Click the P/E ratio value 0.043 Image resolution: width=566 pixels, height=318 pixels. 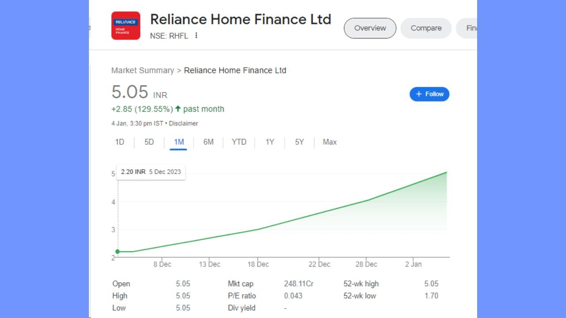coord(293,295)
